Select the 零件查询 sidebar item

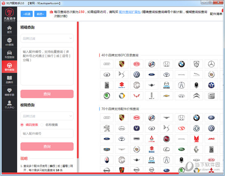pyautogui.click(x=9, y=67)
